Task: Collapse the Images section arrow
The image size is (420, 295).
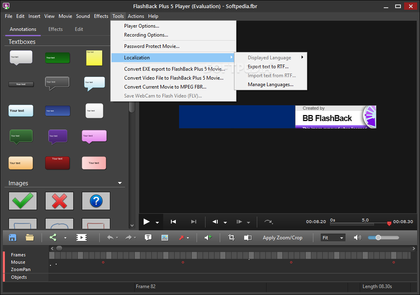Action: [x=120, y=183]
